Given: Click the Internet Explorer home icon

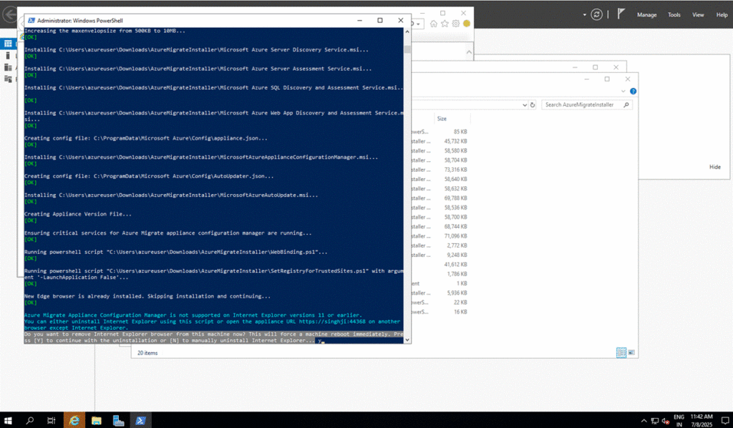Looking at the screenshot, I should coord(434,24).
